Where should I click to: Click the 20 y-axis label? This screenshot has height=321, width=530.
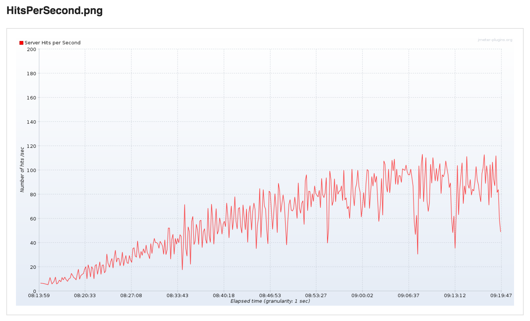point(33,267)
